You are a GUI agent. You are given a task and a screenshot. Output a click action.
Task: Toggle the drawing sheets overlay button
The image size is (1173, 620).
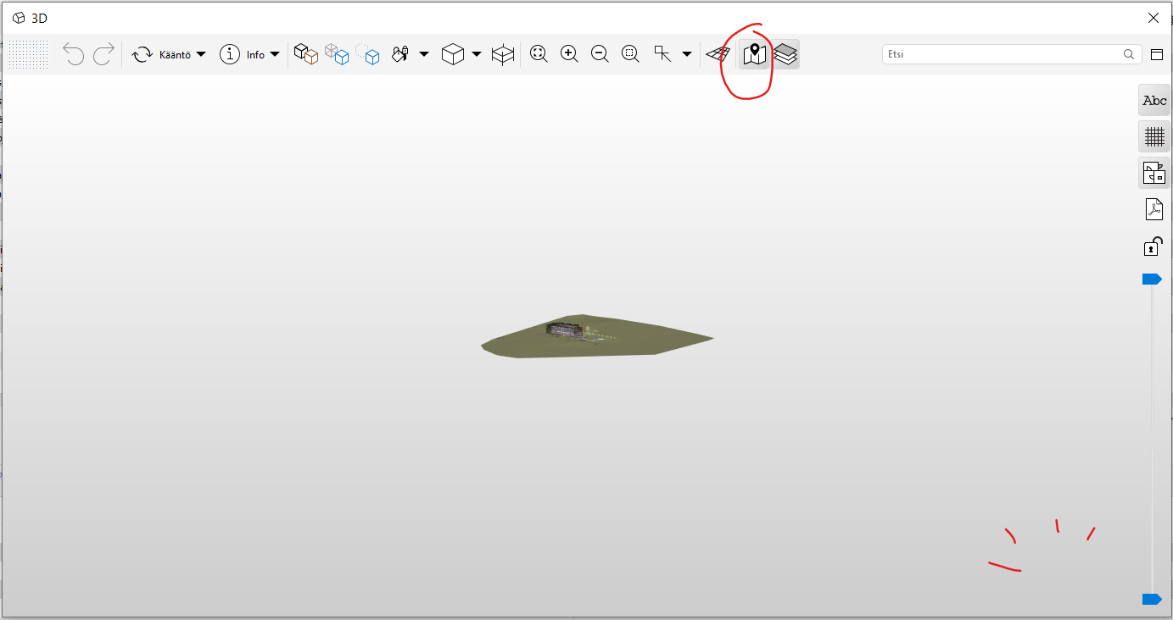click(1154, 173)
